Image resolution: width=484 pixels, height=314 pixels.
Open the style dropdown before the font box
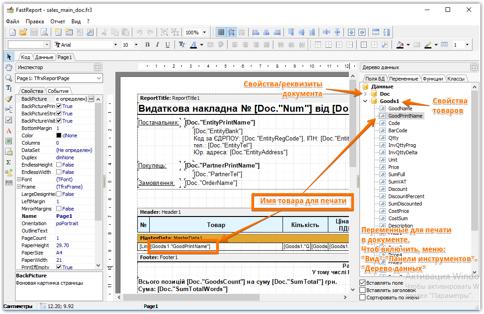tap(47, 45)
